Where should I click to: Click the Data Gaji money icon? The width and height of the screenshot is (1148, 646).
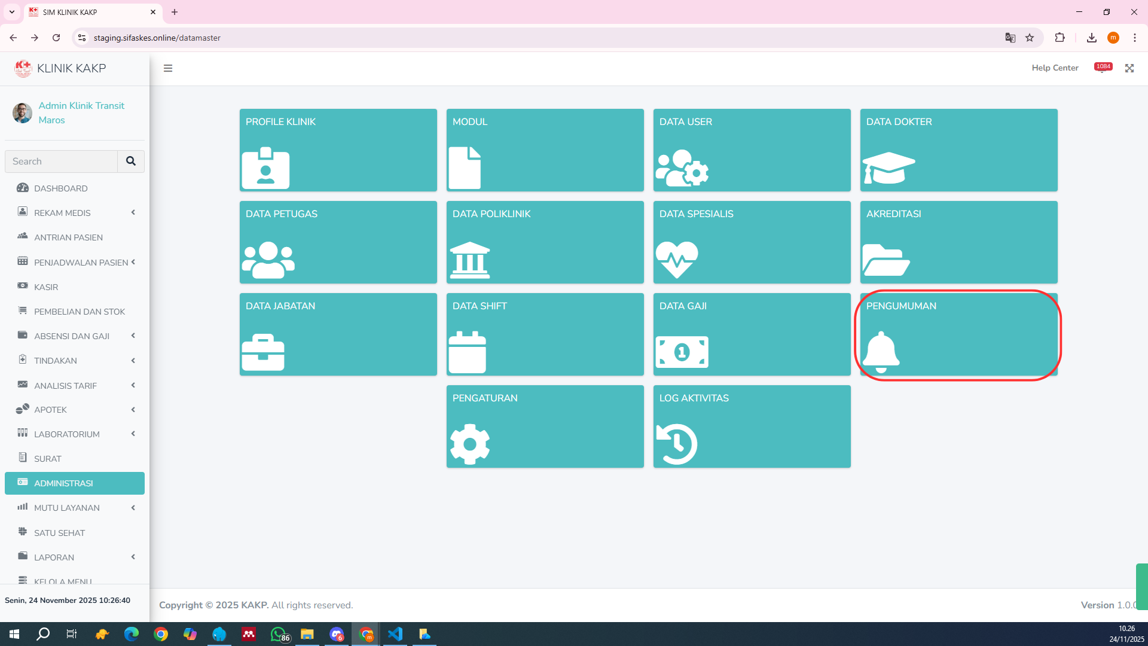pos(682,352)
